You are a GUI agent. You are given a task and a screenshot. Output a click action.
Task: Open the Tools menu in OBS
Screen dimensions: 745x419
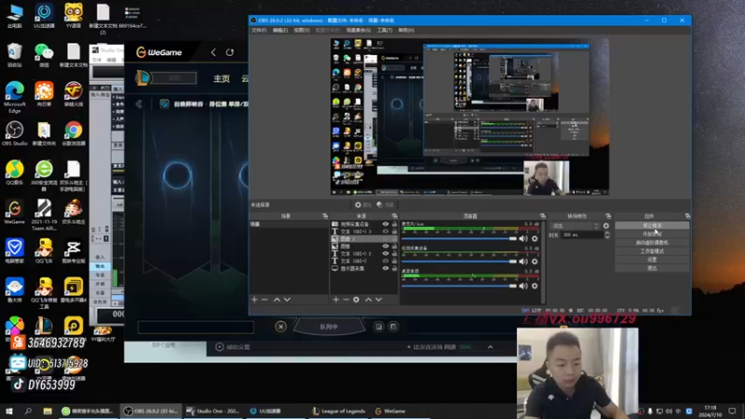coord(385,31)
